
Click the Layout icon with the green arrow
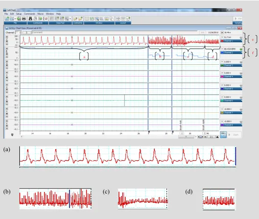[x=128, y=19]
